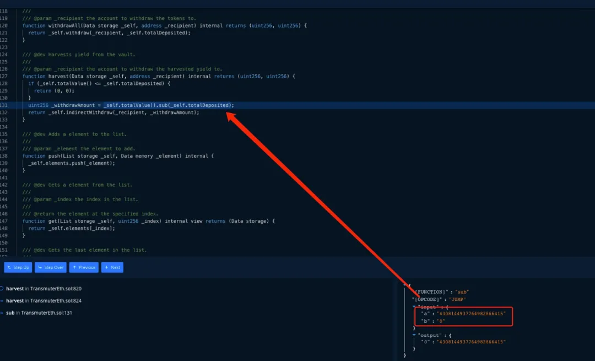
Task: Click the output "0" value string
Action: click(470, 342)
